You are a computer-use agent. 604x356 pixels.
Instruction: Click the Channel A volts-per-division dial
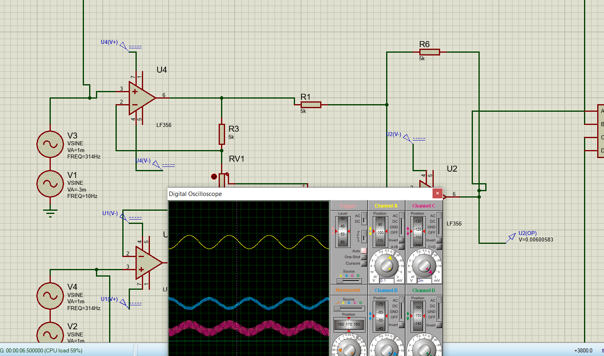click(387, 265)
